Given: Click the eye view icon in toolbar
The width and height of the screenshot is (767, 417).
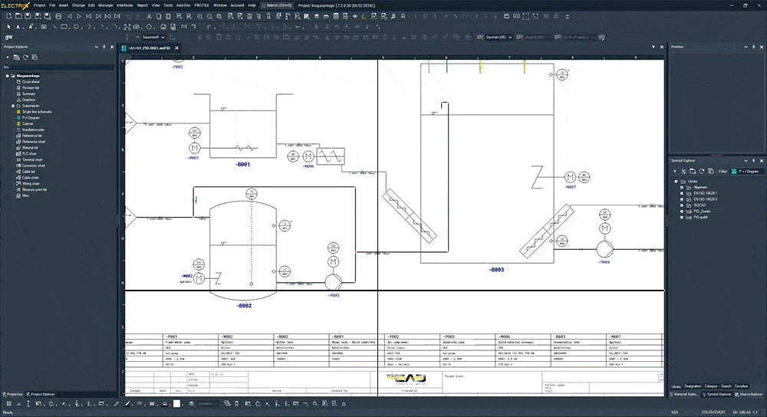Looking at the screenshot, I should click(355, 16).
